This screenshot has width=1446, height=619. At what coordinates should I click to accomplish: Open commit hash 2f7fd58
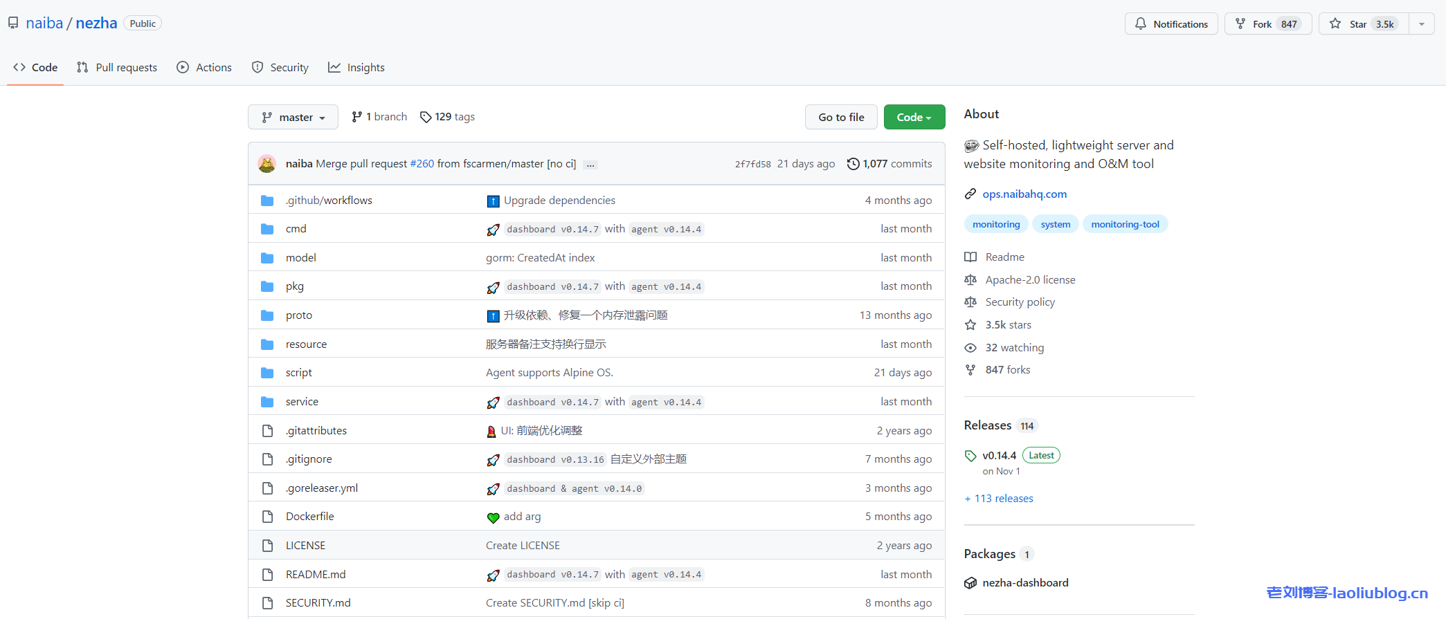coord(753,165)
